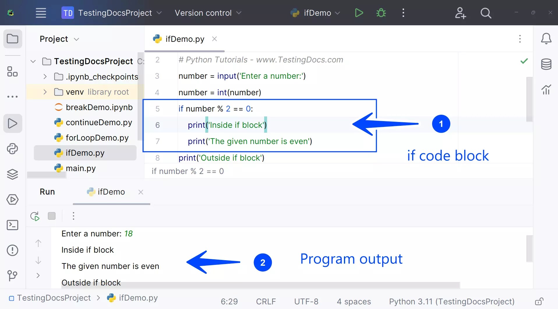Toggle the Project tool window folder icon

coord(13,39)
